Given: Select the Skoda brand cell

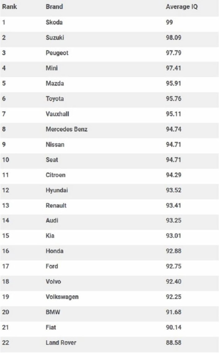Looking at the screenshot, I should pyautogui.click(x=54, y=22).
